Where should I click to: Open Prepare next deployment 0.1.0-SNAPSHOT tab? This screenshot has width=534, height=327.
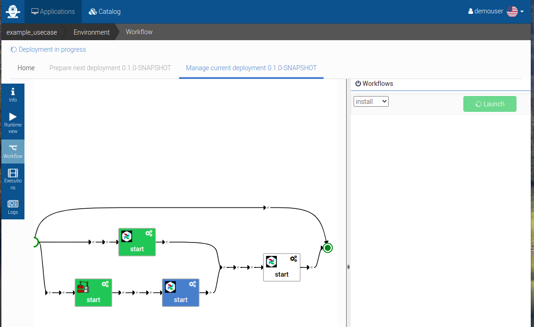pyautogui.click(x=110, y=68)
